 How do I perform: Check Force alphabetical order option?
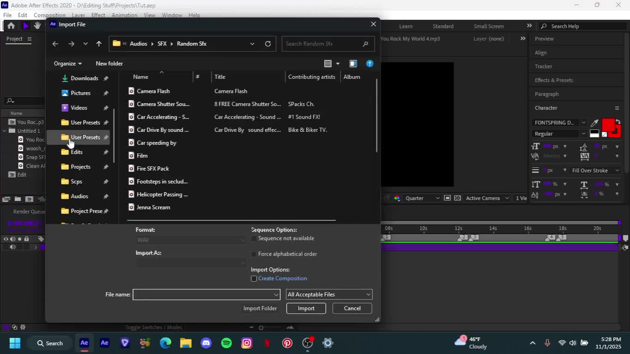pos(254,254)
